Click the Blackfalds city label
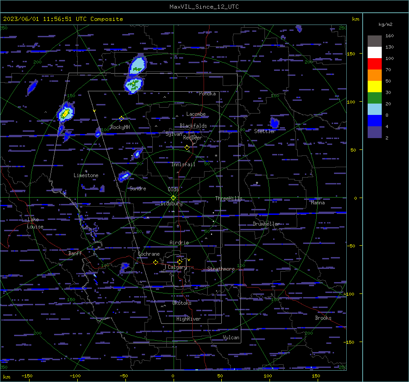The width and height of the screenshot is (409, 382). point(193,126)
